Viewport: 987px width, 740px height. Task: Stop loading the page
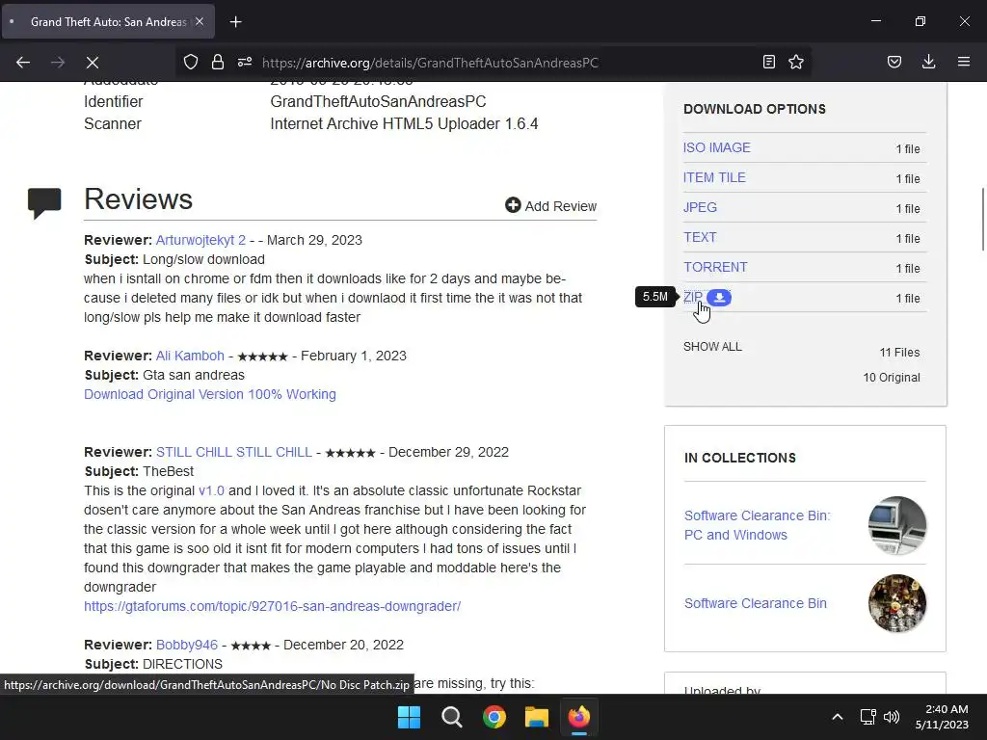(93, 63)
